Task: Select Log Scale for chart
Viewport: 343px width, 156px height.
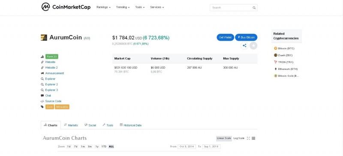Action: point(239,138)
